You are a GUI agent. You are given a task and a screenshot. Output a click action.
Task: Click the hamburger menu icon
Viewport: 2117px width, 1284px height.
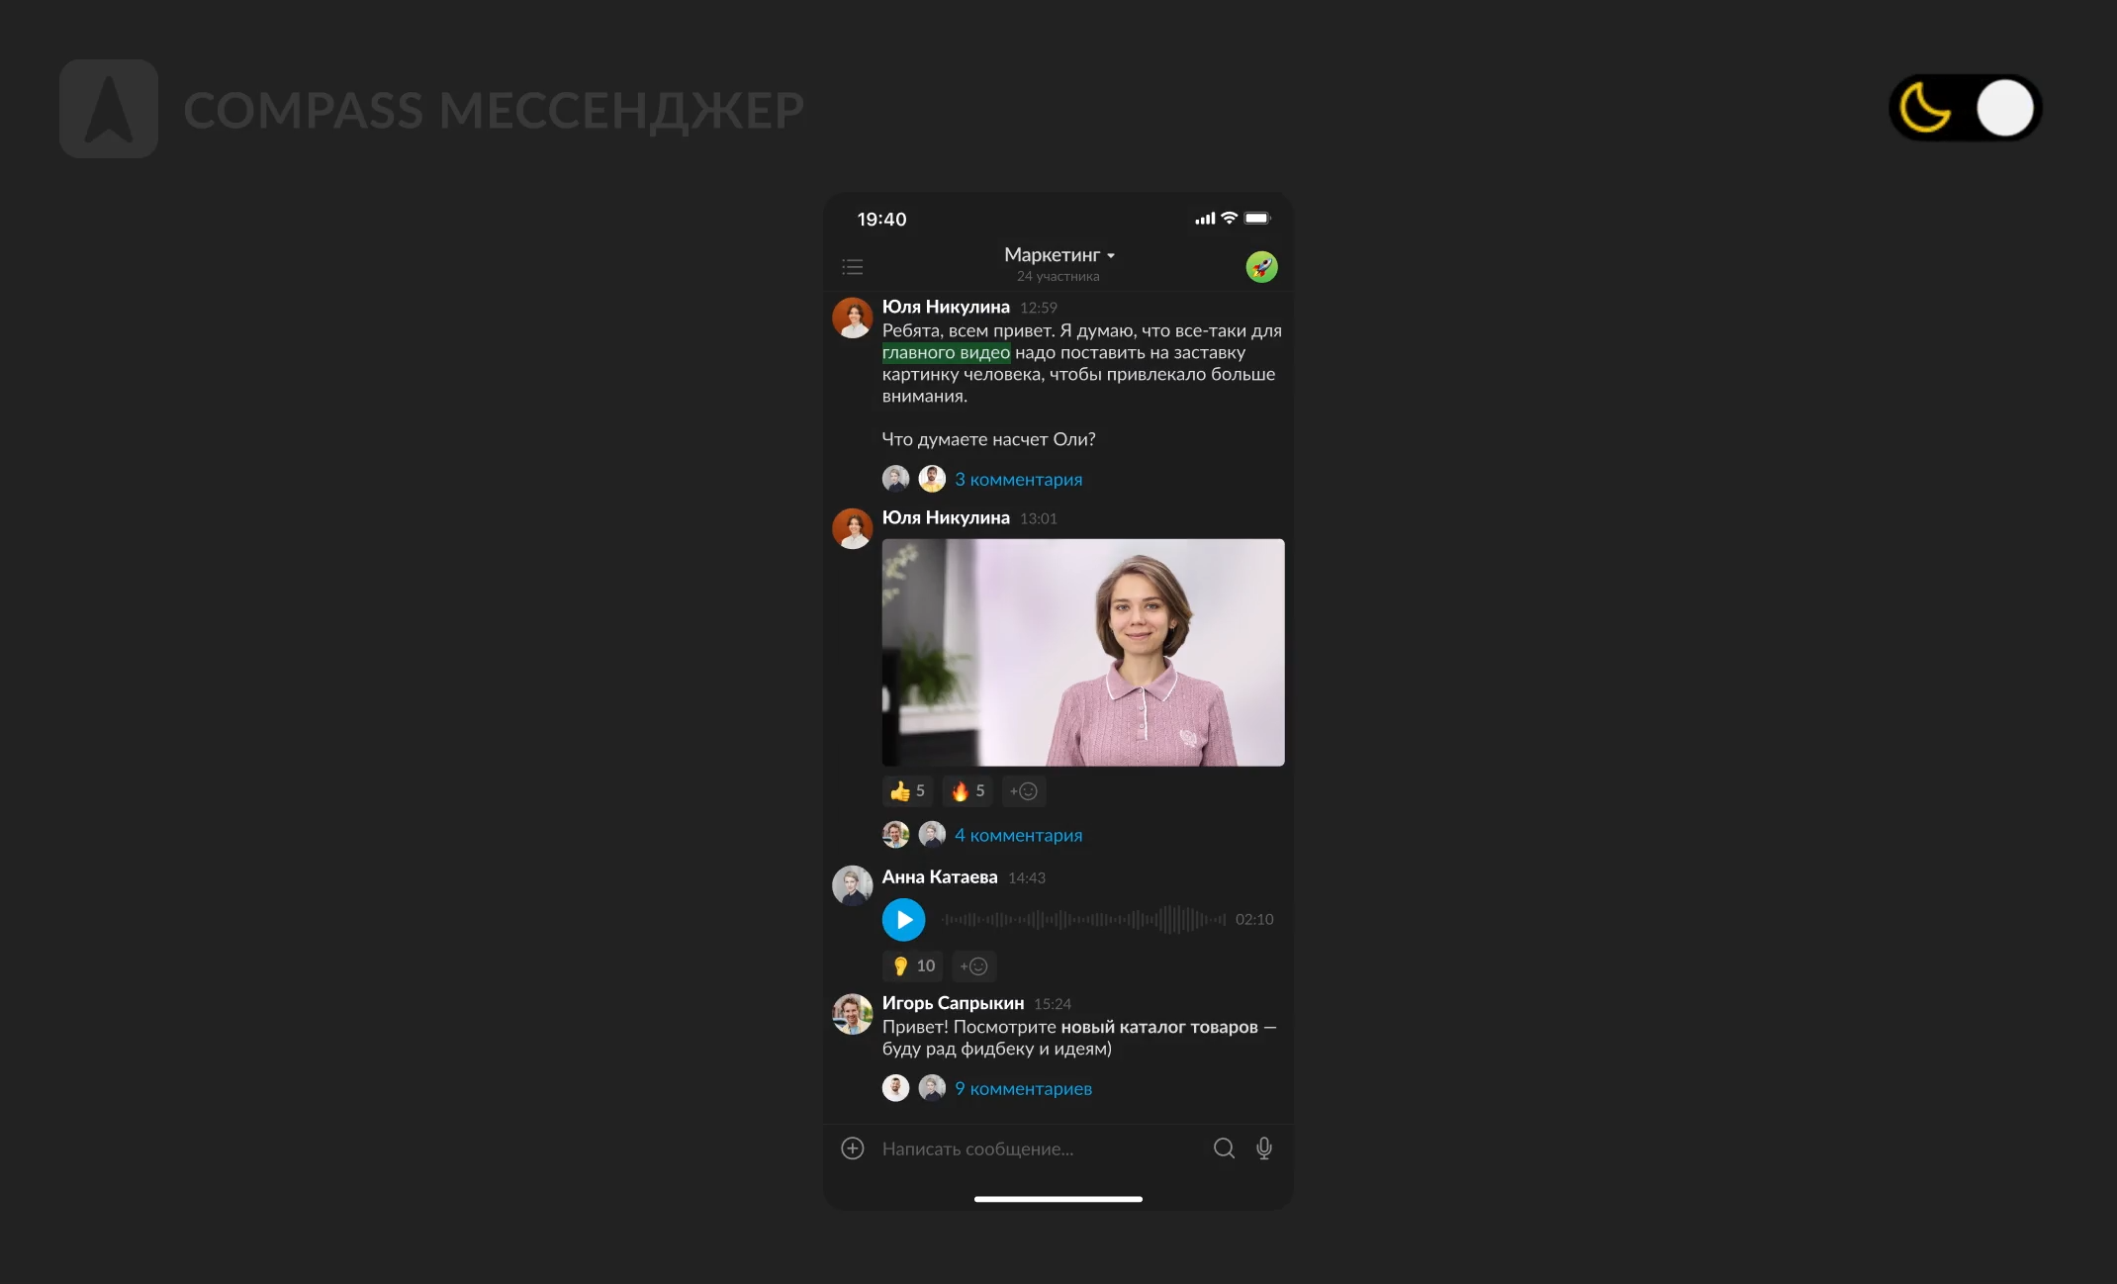click(x=855, y=263)
